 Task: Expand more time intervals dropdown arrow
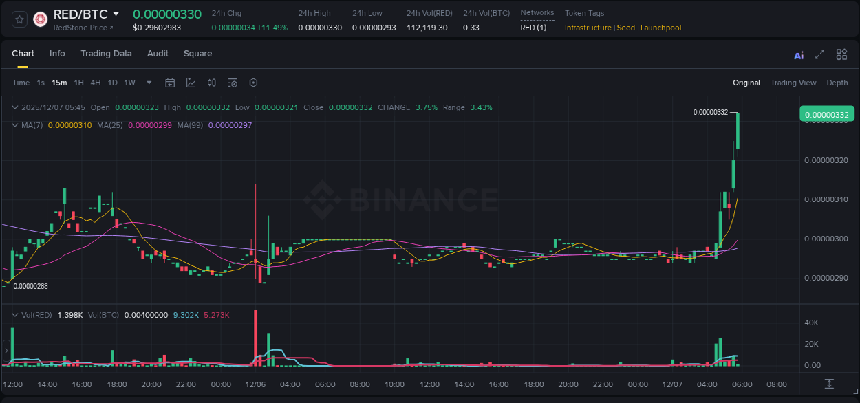149,83
